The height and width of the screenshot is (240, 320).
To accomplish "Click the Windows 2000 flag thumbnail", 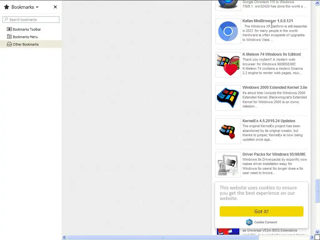I will 228,98.
